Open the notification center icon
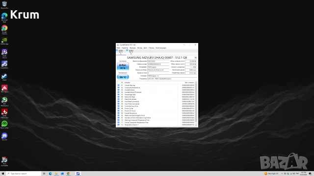314x176 pixels. tap(310, 174)
